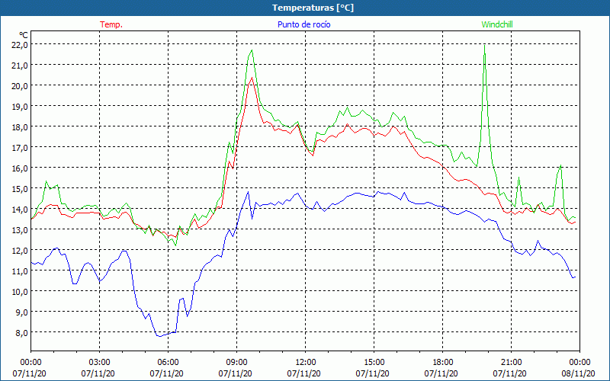The width and height of the screenshot is (610, 381).
Task: Click the 21,0 y-axis value
Action: pyautogui.click(x=20, y=66)
